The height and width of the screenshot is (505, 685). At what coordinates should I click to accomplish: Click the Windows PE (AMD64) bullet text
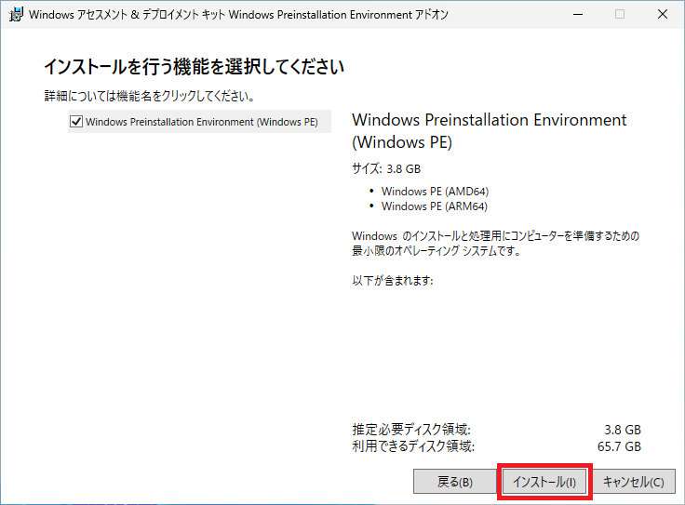point(435,192)
